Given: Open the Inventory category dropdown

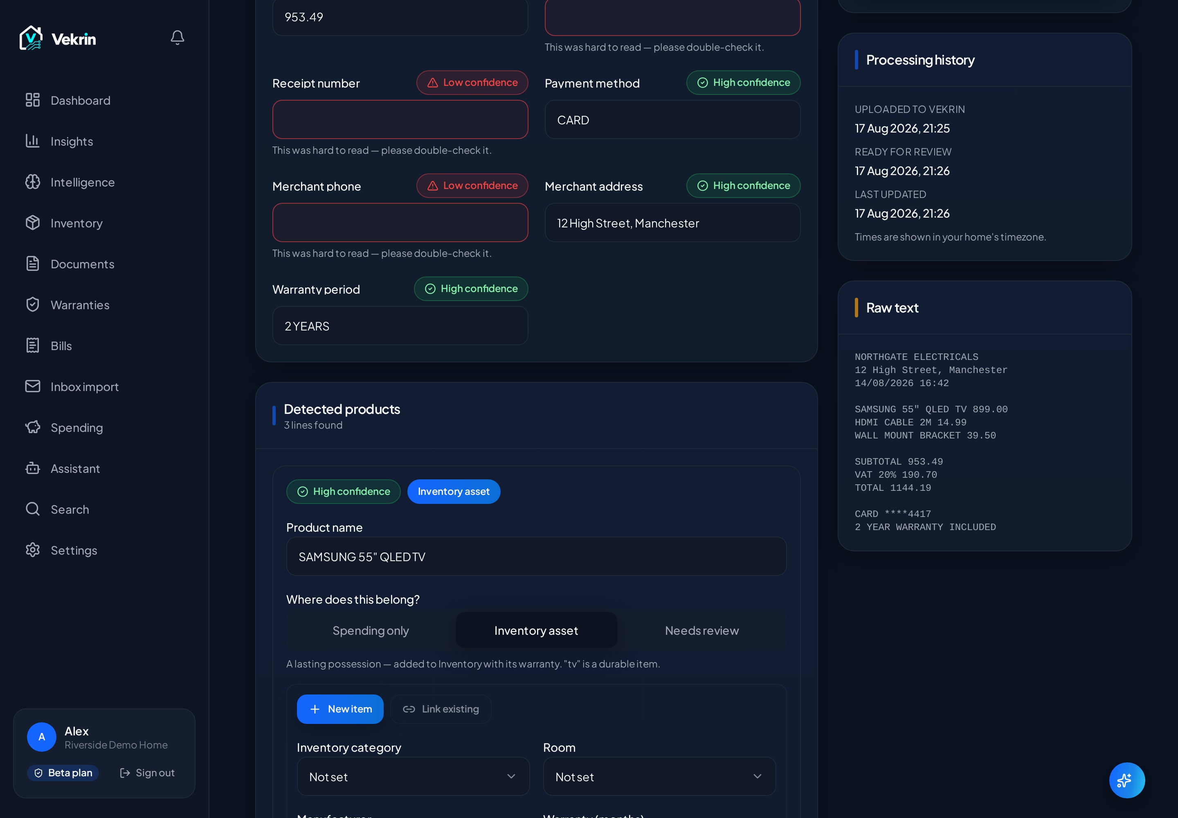Looking at the screenshot, I should coord(413,776).
